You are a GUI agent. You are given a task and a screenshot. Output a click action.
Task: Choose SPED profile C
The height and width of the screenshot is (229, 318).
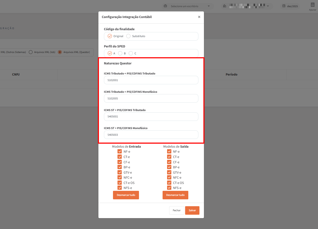coord(131,53)
